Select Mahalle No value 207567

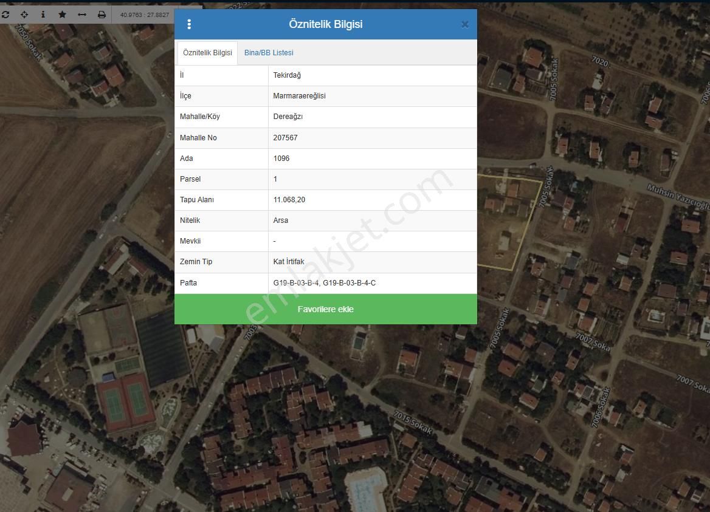coord(285,137)
